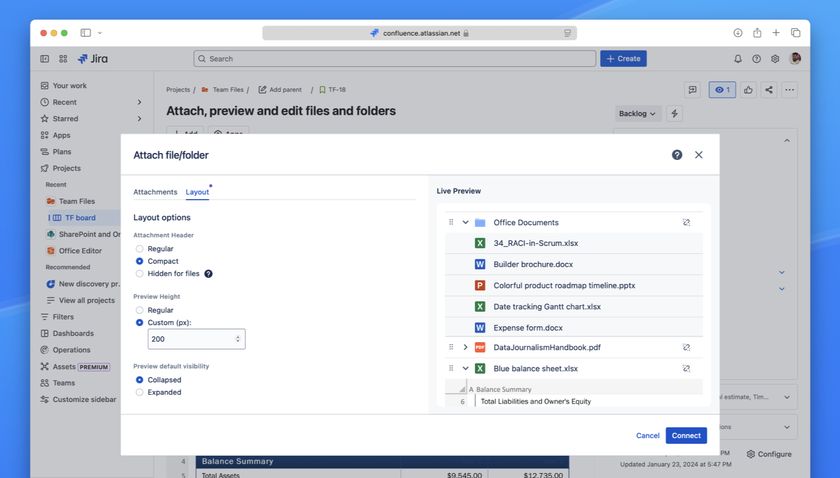The image size is (840, 478).
Task: Open Your work in sidebar
Action: (70, 86)
